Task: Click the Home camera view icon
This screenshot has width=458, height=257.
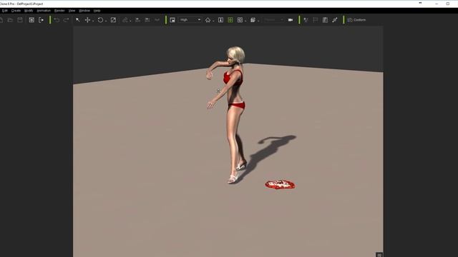Action: pyautogui.click(x=208, y=20)
